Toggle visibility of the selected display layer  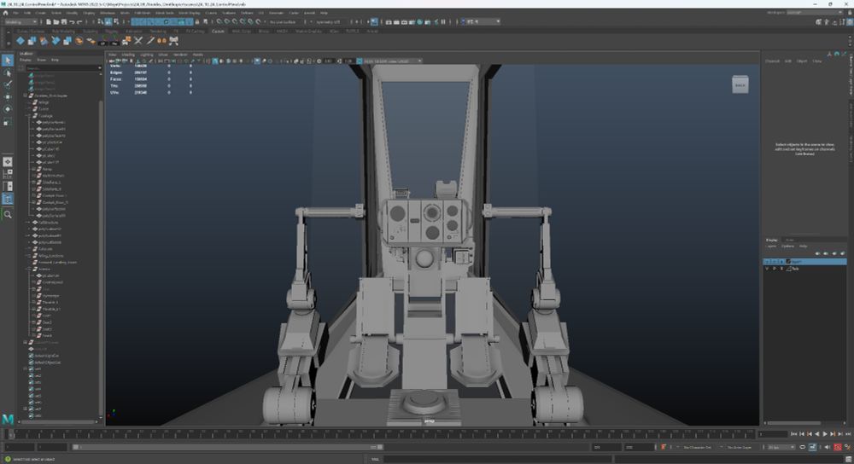point(767,261)
